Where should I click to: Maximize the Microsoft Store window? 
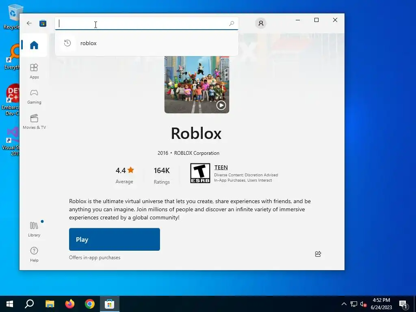[x=316, y=20]
